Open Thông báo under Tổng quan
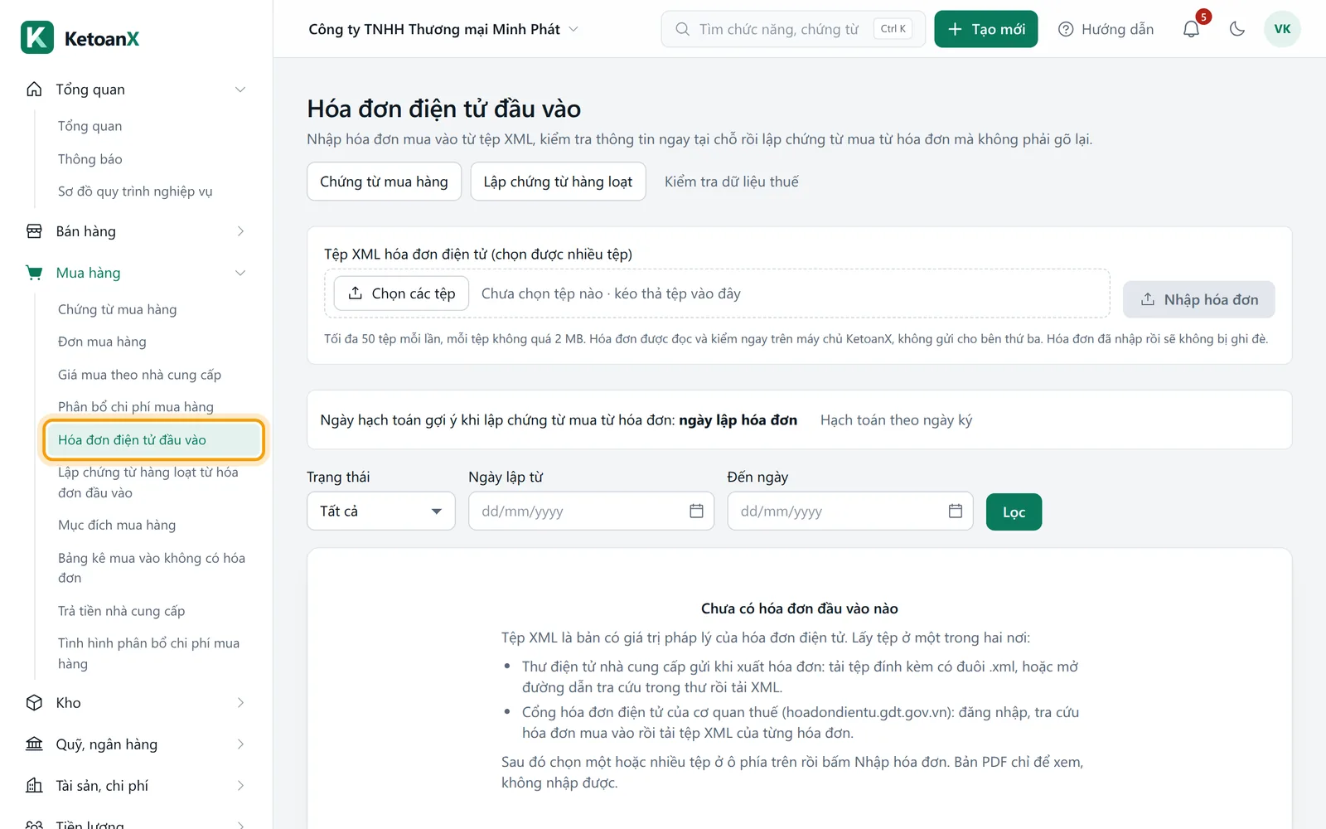This screenshot has width=1326, height=829. click(x=90, y=159)
